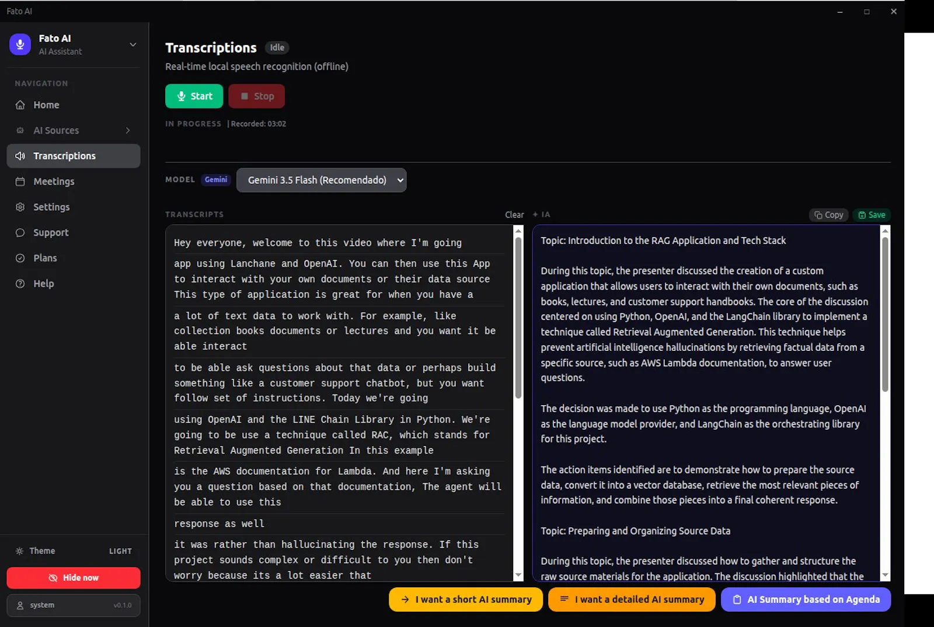The image size is (934, 627).
Task: Open the Home page
Action: [73, 105]
